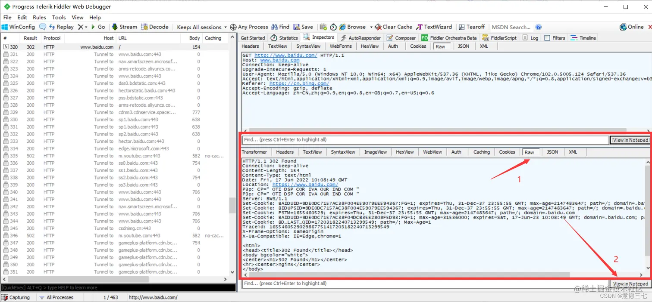This screenshot has height=302, width=652.
Task: Follow the Location https://www.baidu.com/ link
Action: 305,185
